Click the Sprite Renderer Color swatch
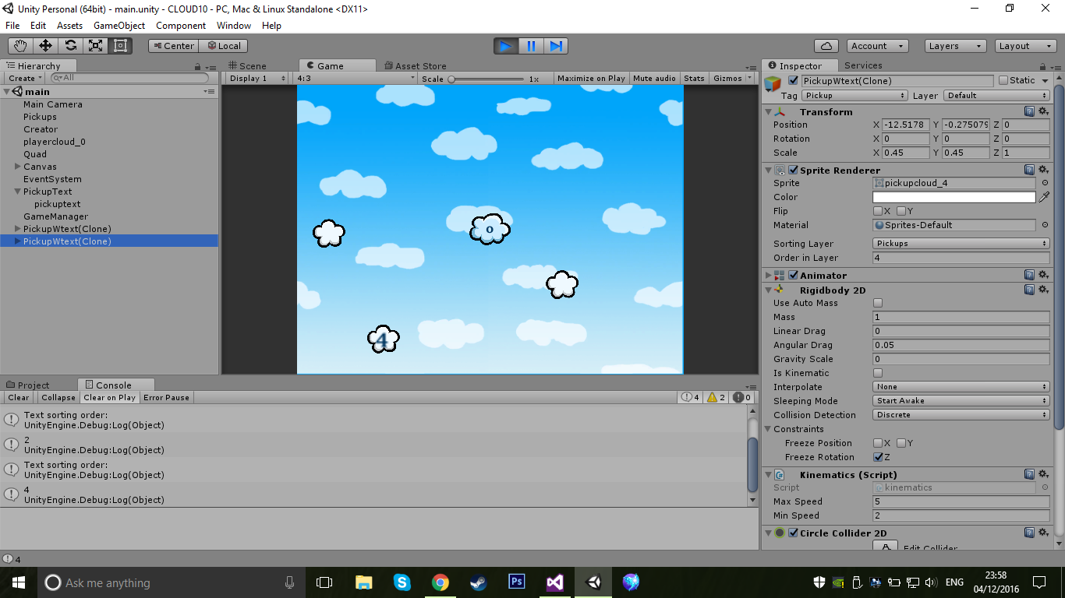1065x598 pixels. click(954, 197)
